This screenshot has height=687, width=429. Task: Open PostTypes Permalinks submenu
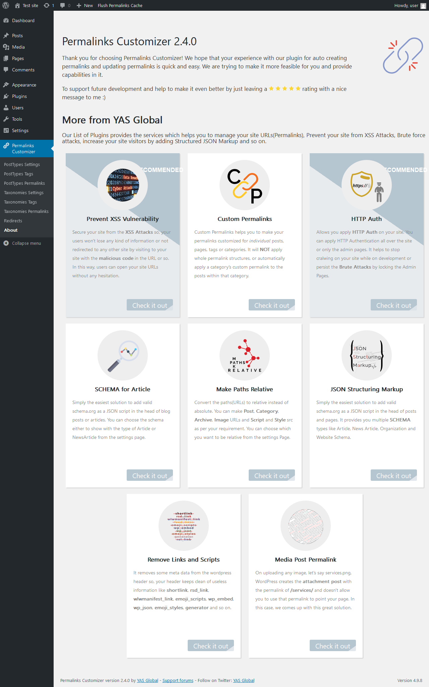tap(24, 183)
